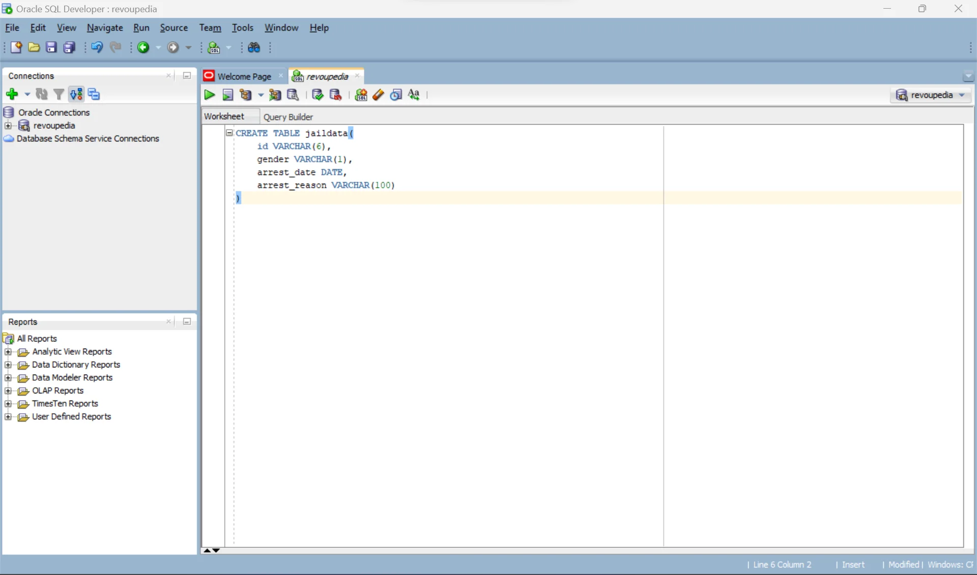Open the Explain Plan dropdown arrow
The image size is (977, 575).
click(x=261, y=95)
